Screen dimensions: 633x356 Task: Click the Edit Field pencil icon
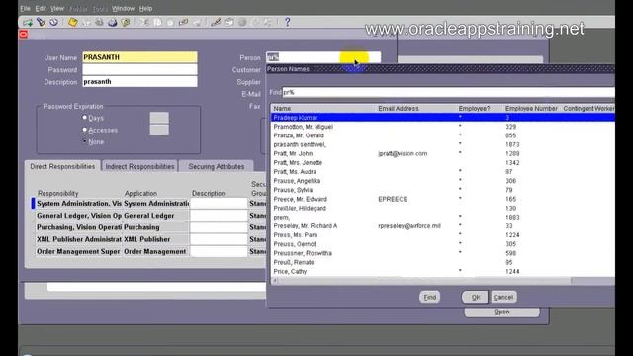coord(216,22)
